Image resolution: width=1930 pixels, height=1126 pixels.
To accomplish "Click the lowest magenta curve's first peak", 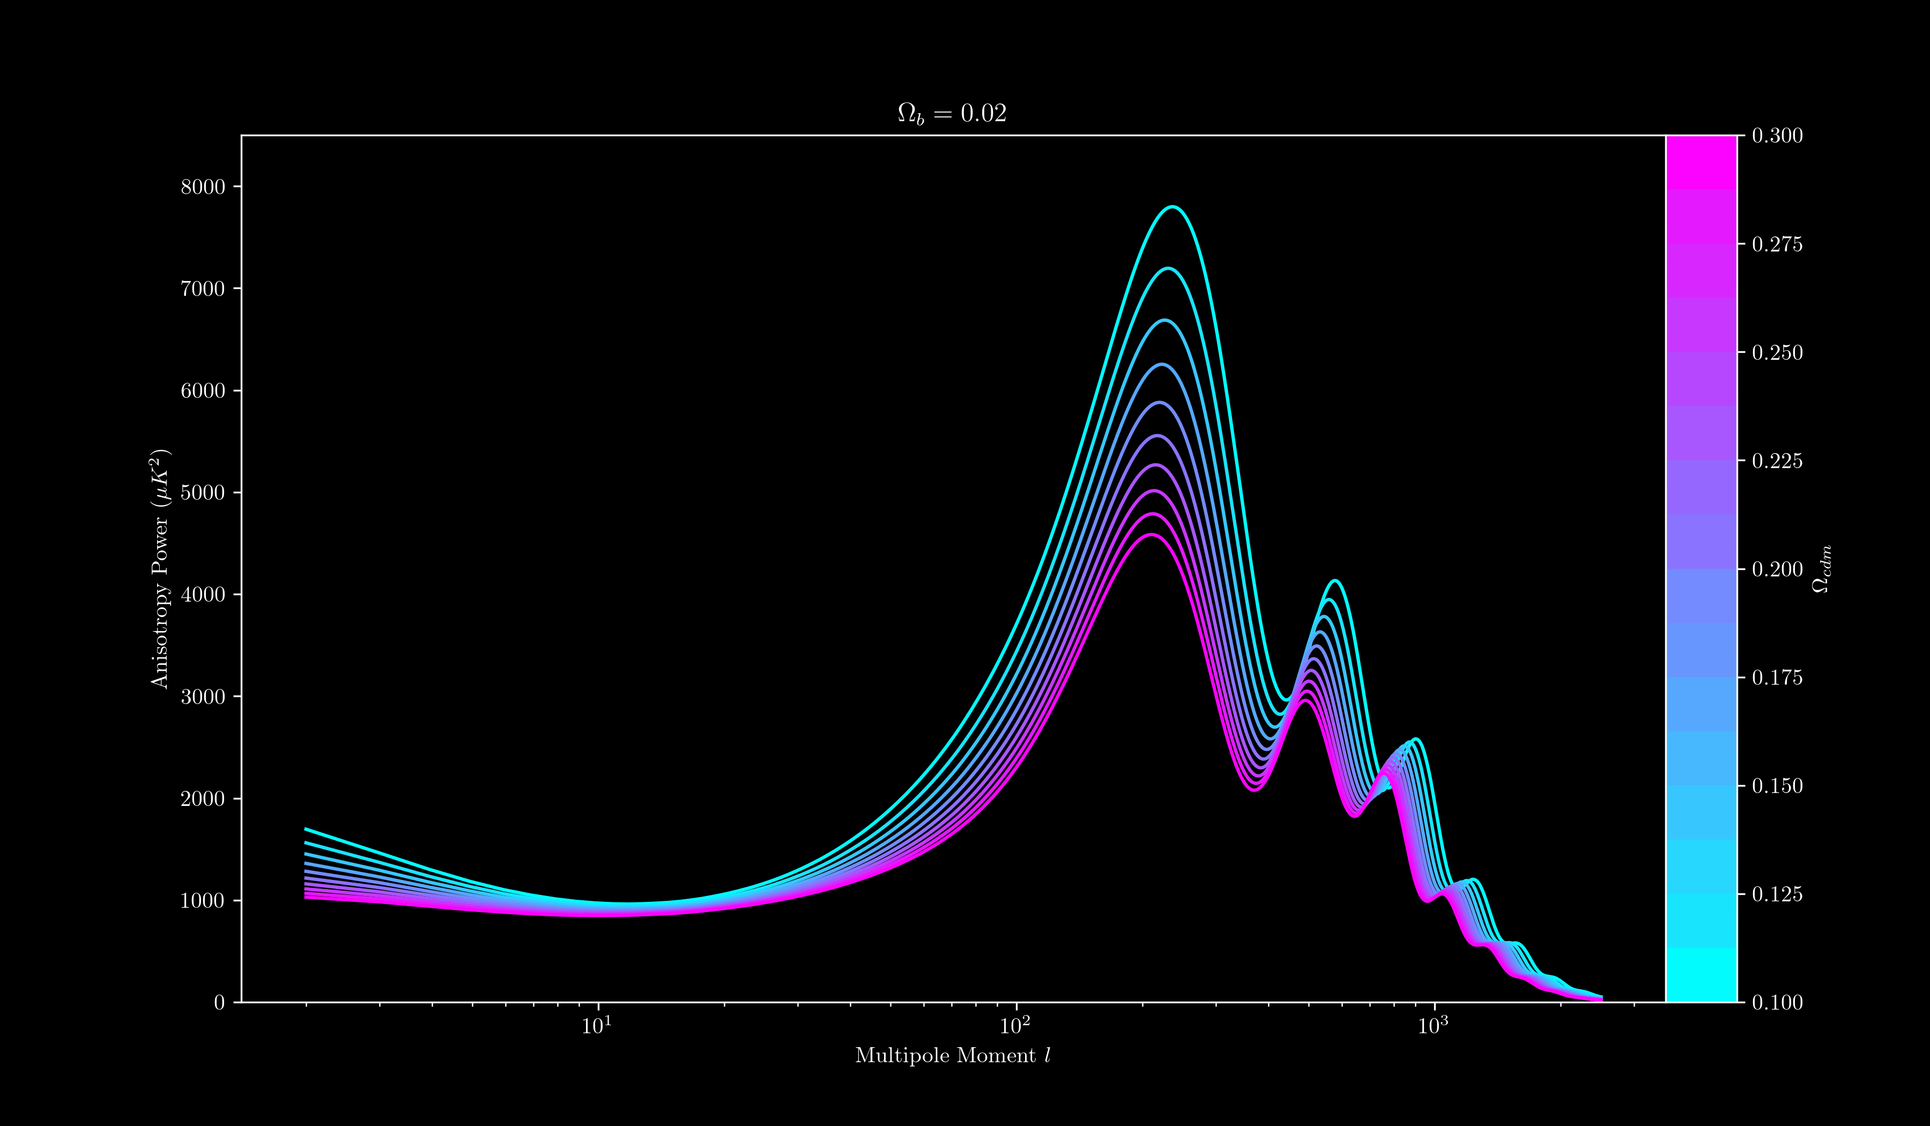I will coord(1152,535).
